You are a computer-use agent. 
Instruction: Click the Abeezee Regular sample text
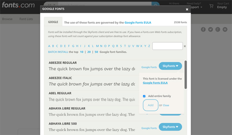92,69
